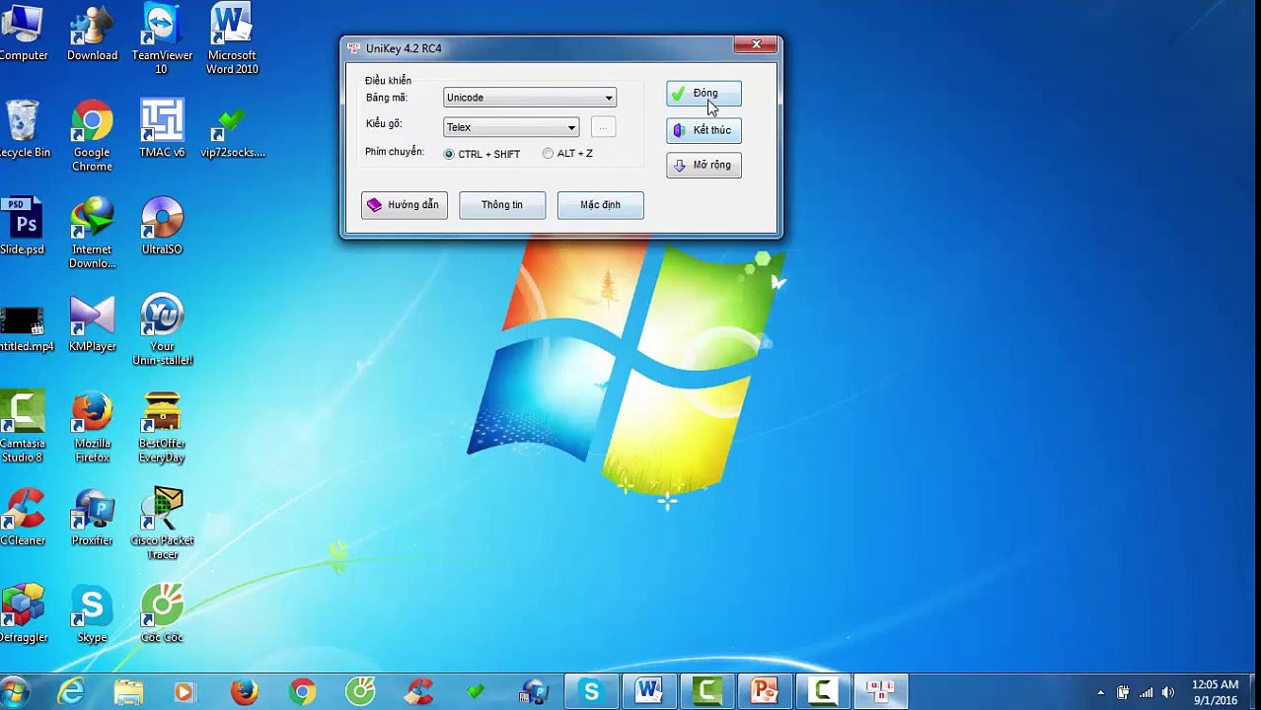Open Google Chrome desktop icon
The image size is (1261, 710).
[x=92, y=136]
